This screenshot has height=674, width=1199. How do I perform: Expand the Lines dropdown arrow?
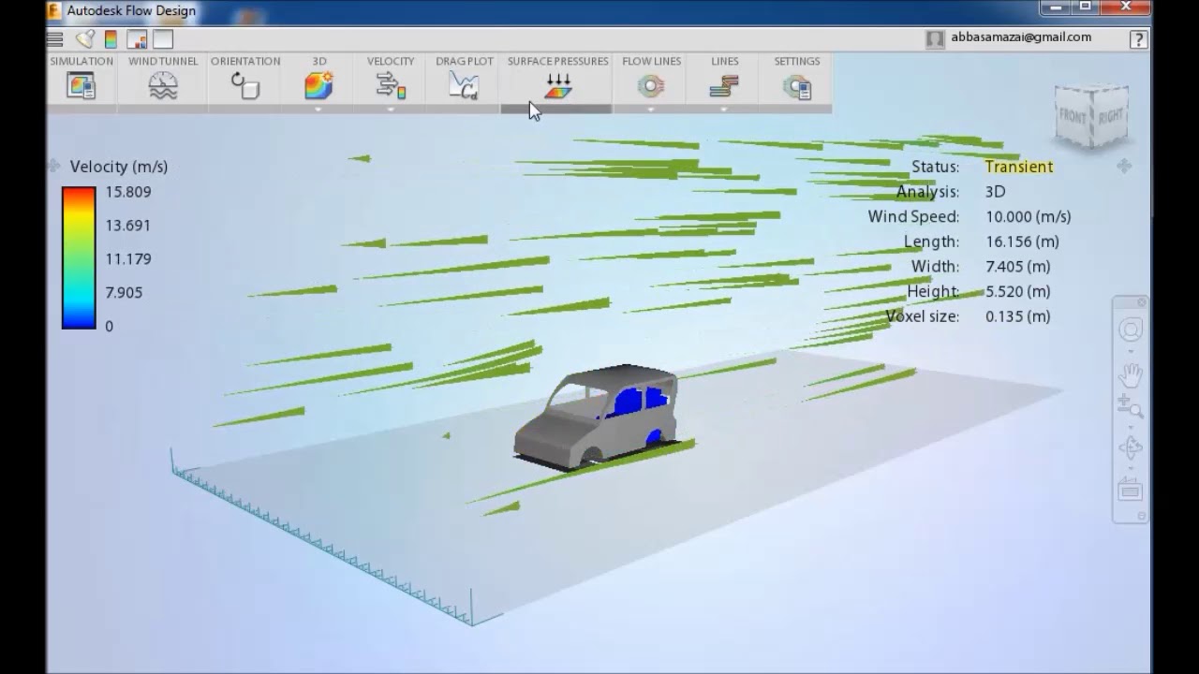pyautogui.click(x=724, y=109)
